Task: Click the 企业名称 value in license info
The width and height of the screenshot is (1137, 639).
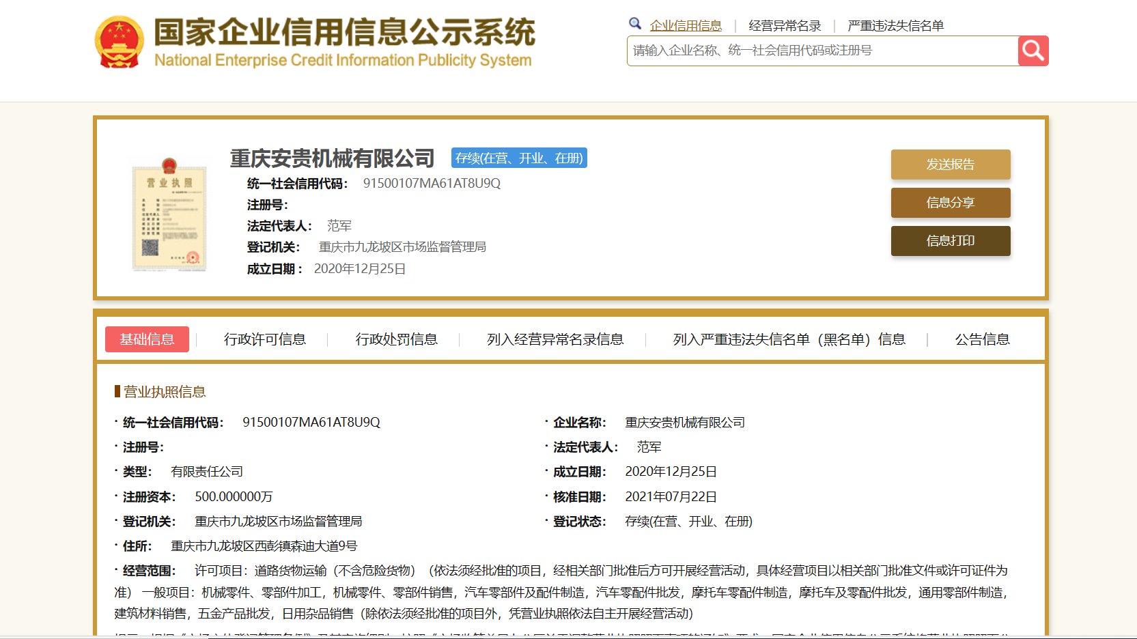Action: coord(685,423)
